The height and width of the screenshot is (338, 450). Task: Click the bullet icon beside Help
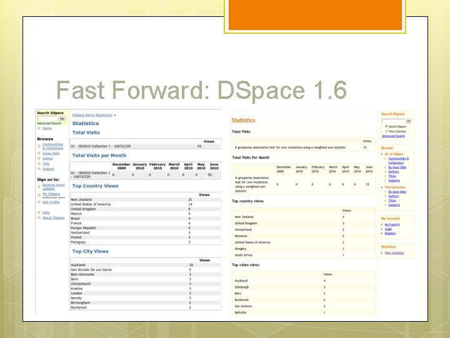(39, 212)
